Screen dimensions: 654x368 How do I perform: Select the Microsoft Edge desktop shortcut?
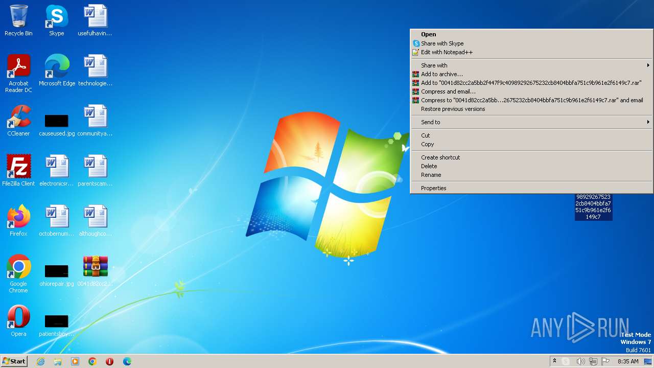coord(57,71)
